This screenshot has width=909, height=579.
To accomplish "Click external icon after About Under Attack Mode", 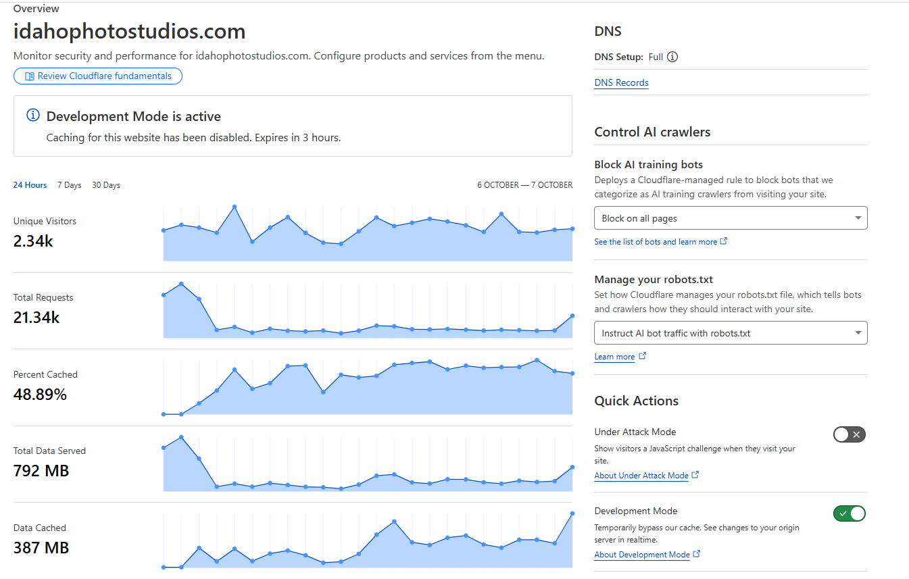I will [x=695, y=475].
